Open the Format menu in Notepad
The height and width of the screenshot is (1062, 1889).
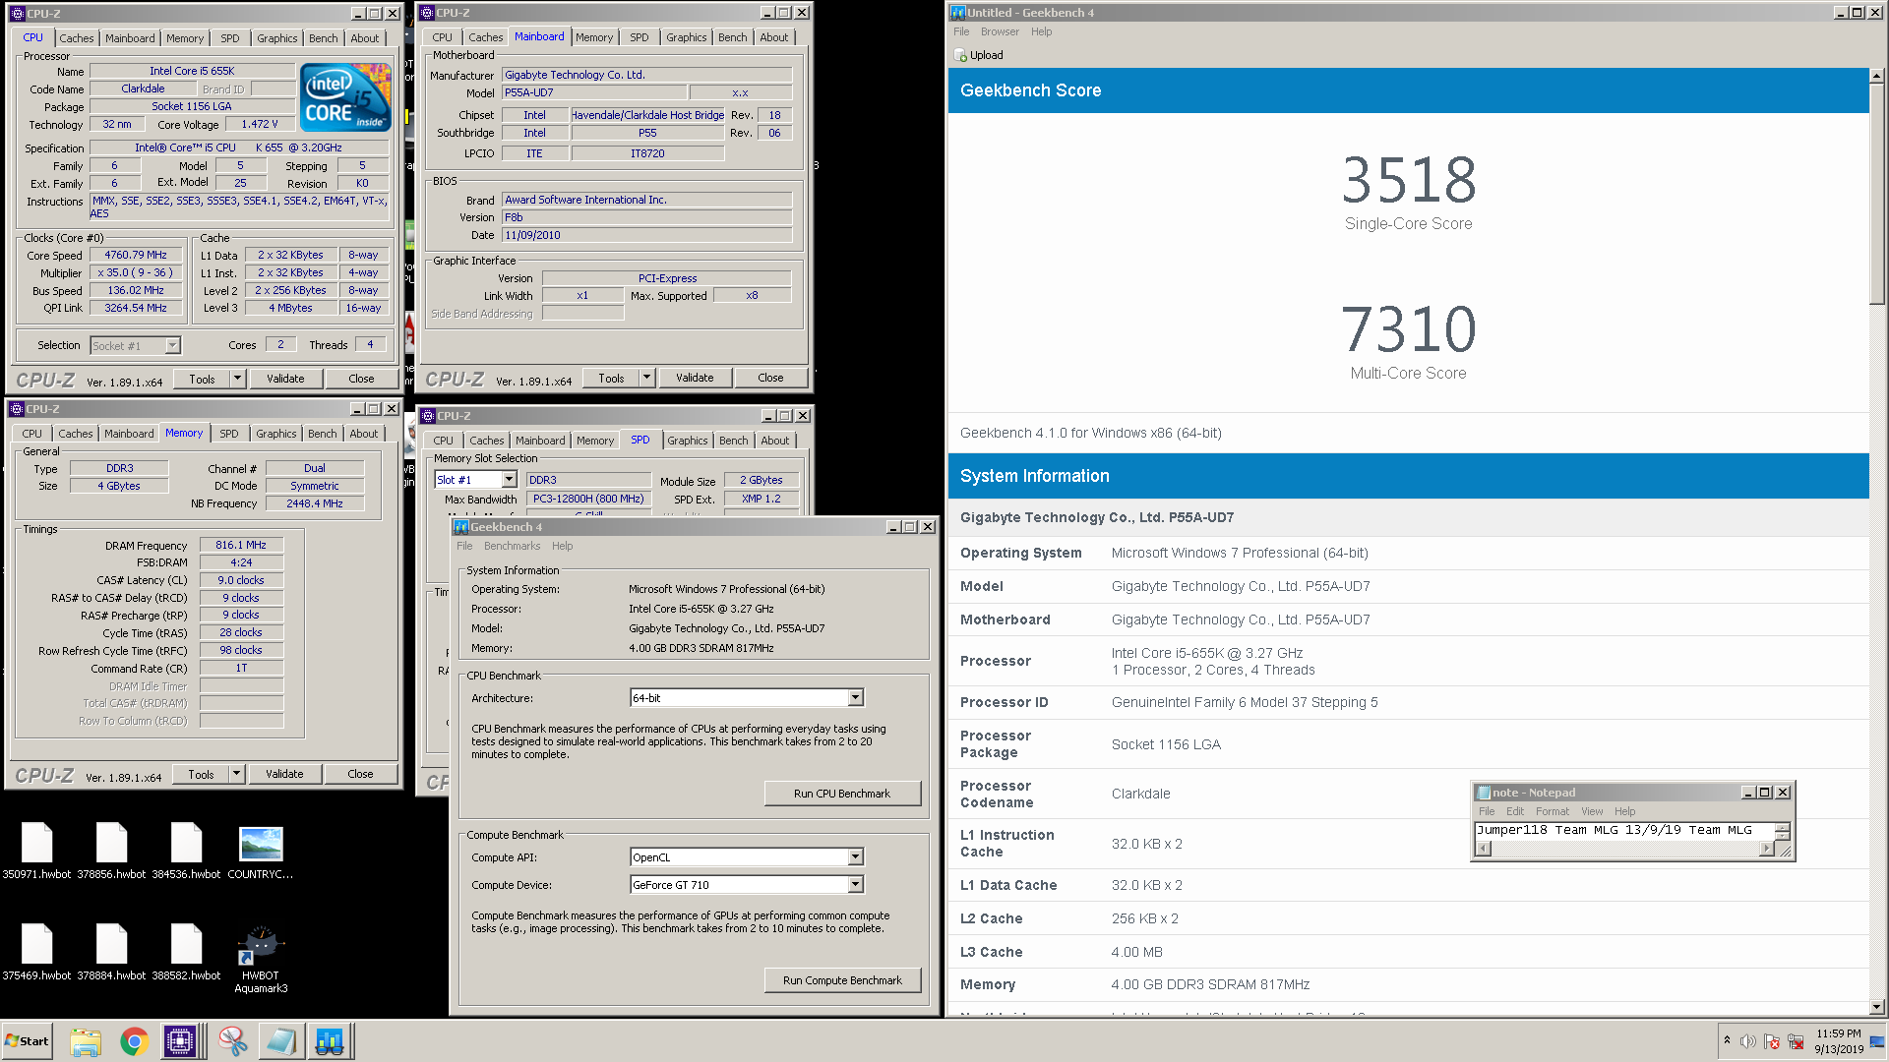pos(1553,811)
